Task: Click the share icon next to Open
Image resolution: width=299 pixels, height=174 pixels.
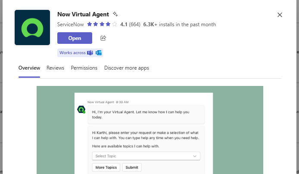Action: pos(103,38)
